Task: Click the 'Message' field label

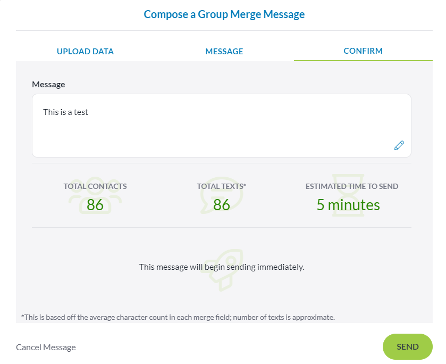Action: pyautogui.click(x=48, y=84)
